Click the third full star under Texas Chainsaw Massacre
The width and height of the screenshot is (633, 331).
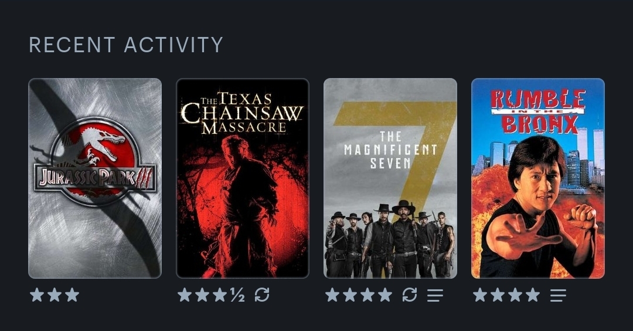tap(220, 295)
